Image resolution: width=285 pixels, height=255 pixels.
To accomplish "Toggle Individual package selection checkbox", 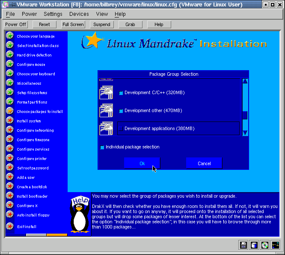I will click(102, 147).
